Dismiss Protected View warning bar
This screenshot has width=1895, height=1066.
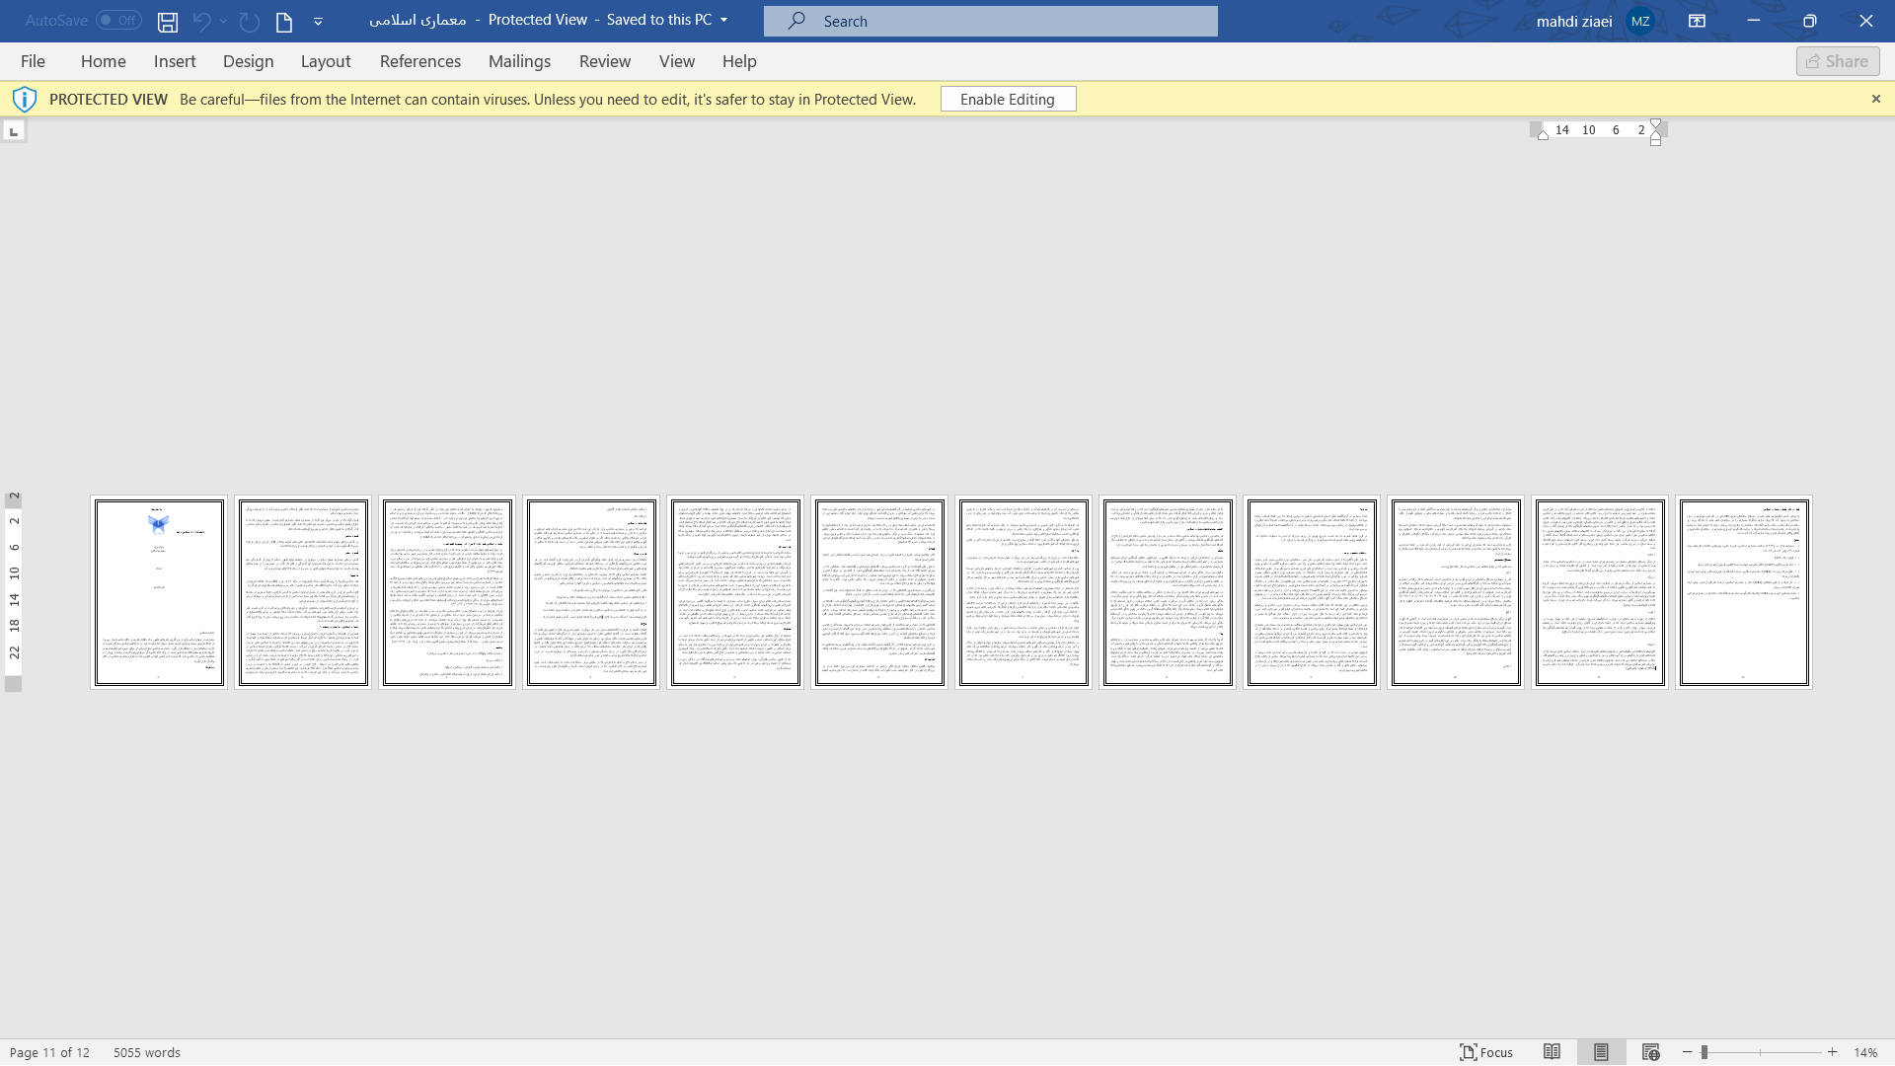point(1875,99)
